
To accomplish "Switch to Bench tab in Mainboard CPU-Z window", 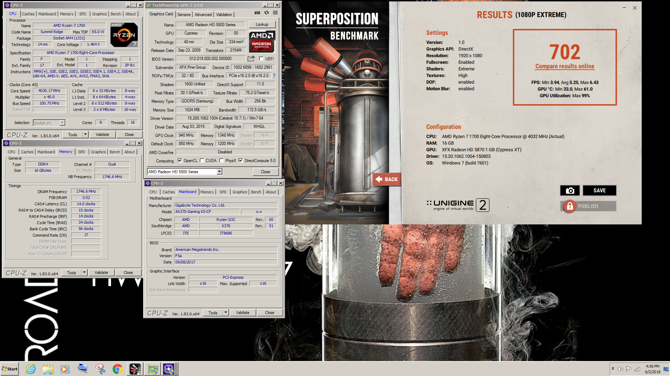I will (x=256, y=192).
